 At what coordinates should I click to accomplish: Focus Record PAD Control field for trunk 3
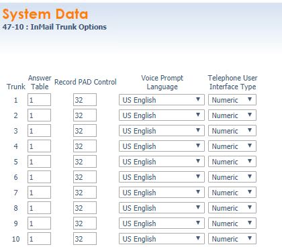(x=85, y=131)
